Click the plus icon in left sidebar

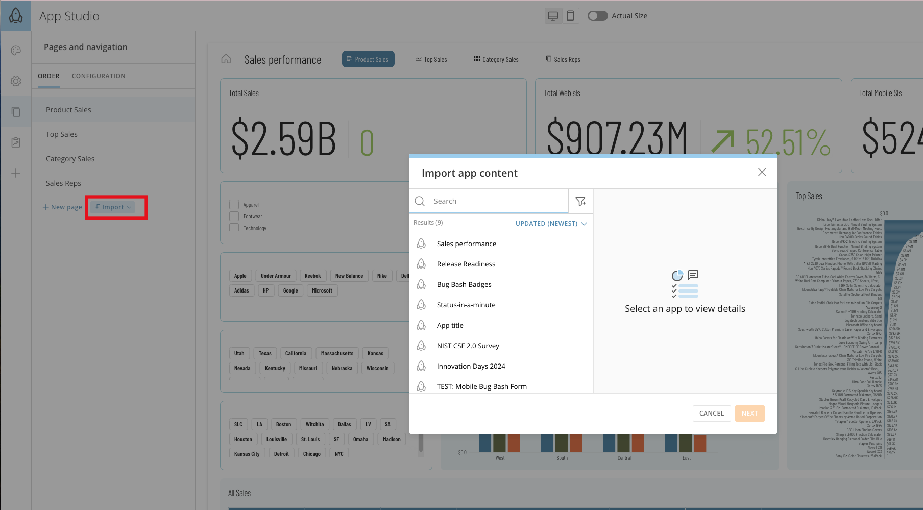tap(16, 173)
